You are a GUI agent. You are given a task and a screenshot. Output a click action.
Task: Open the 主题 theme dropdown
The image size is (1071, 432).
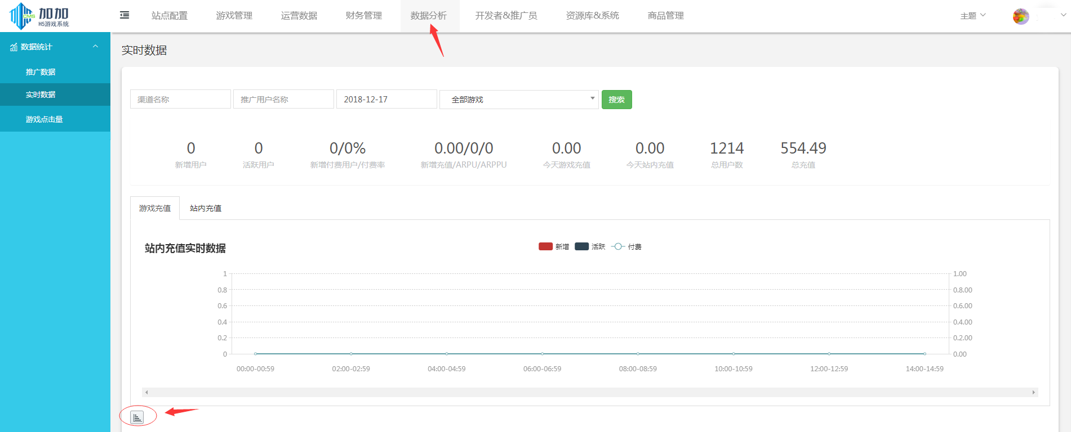coord(972,16)
